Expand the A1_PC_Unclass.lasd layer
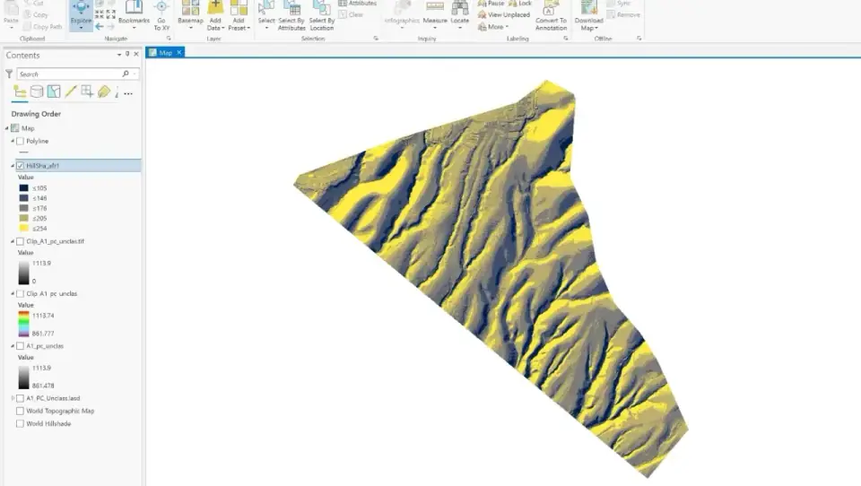 [13, 398]
